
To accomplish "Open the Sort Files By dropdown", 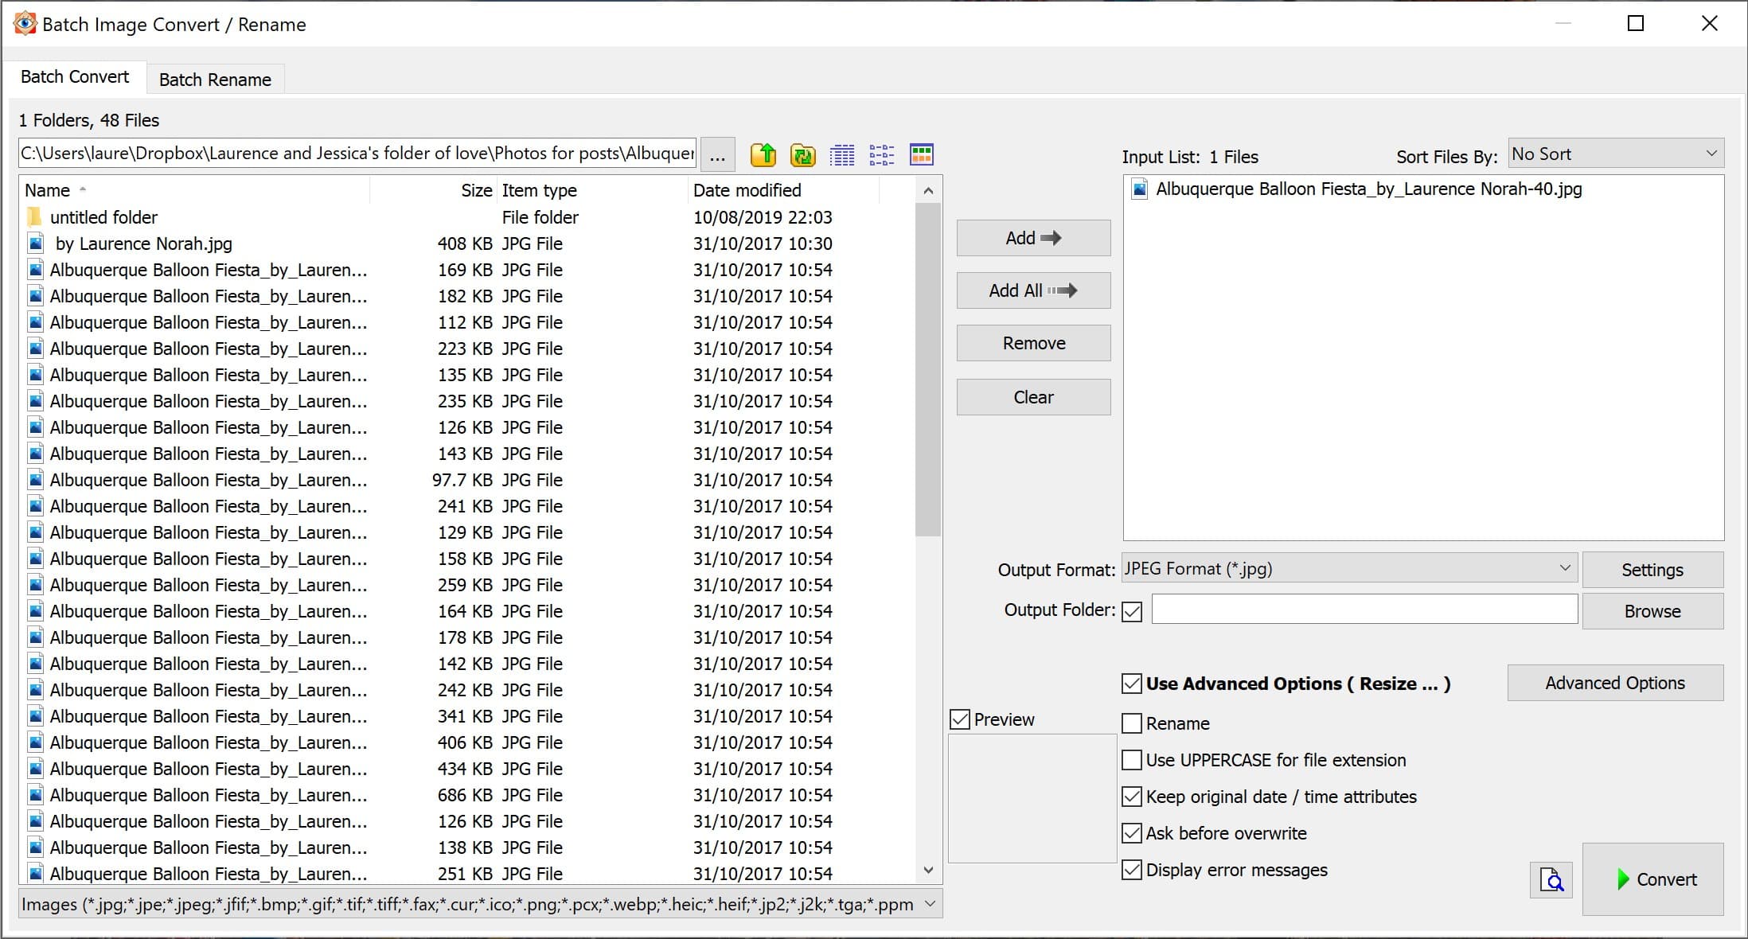I will pyautogui.click(x=1615, y=154).
